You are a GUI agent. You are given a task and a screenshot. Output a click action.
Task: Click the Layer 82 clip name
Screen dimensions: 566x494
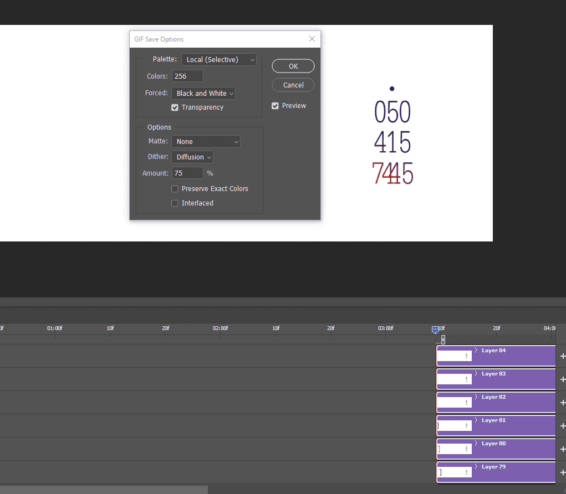pos(493,397)
